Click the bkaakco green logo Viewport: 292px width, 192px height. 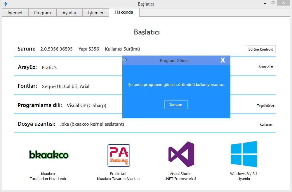tap(49, 154)
